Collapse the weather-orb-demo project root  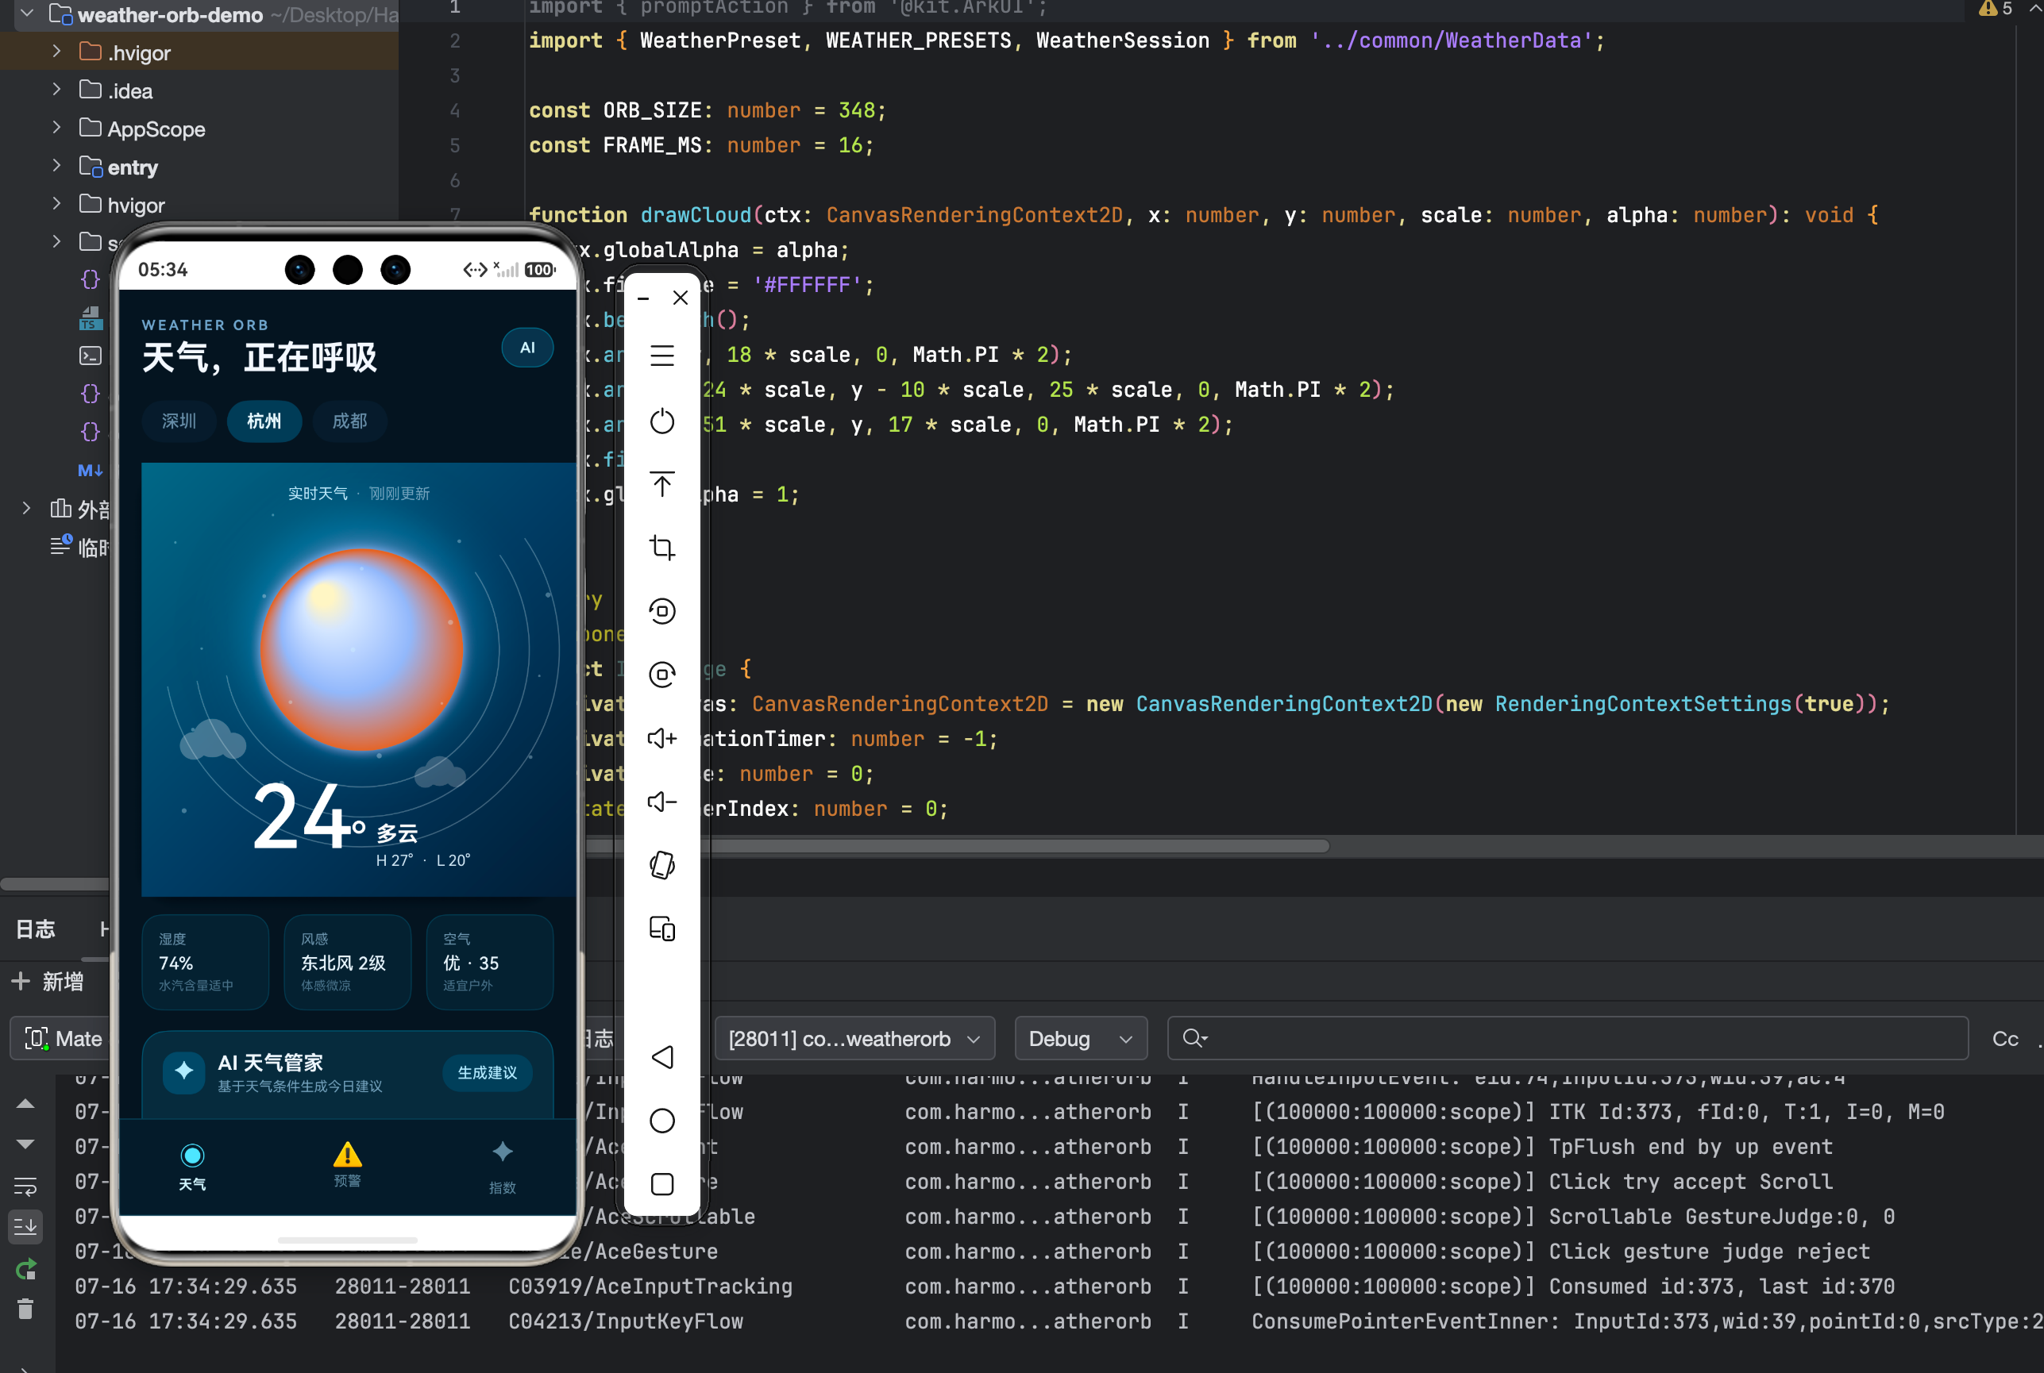[26, 13]
